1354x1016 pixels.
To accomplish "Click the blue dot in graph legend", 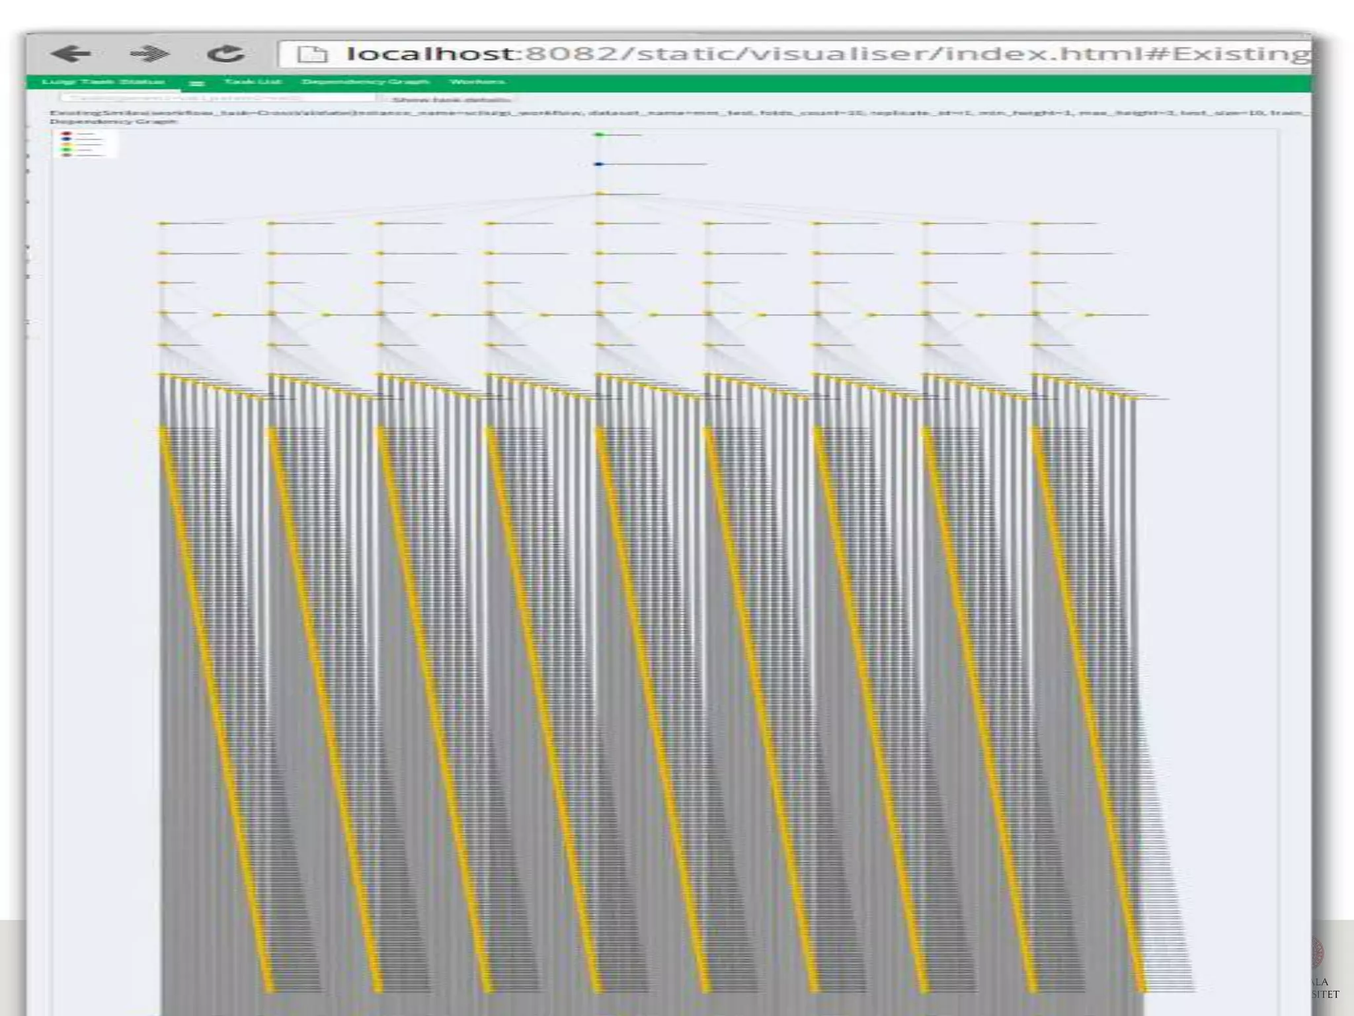I will point(66,140).
